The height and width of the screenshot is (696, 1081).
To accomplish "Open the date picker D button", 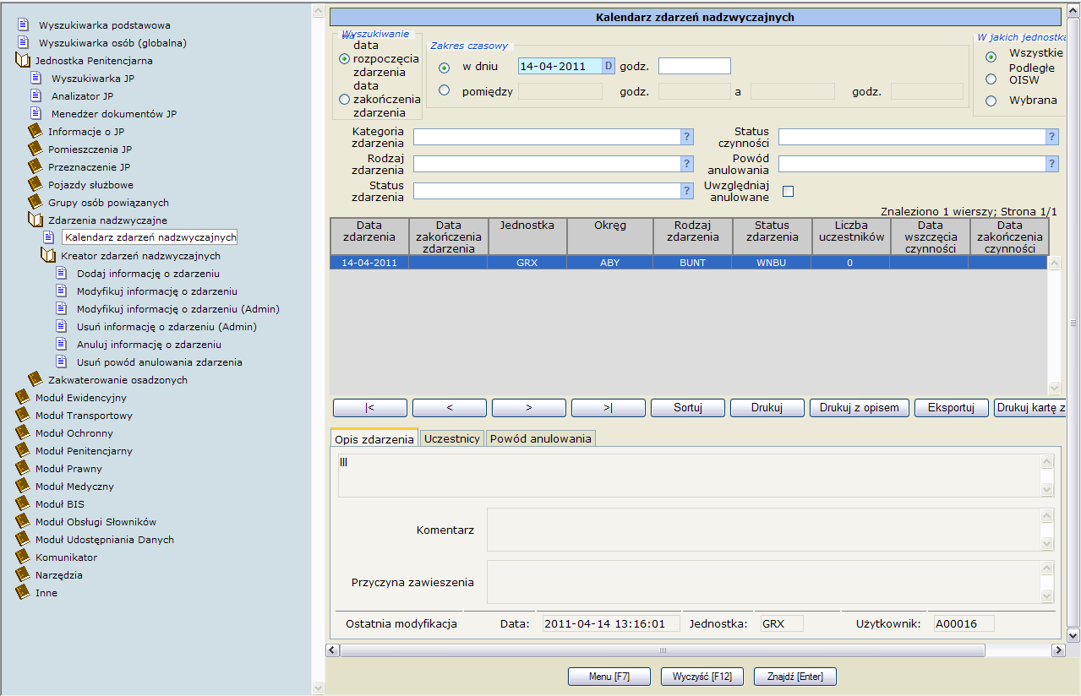I will pyautogui.click(x=609, y=66).
